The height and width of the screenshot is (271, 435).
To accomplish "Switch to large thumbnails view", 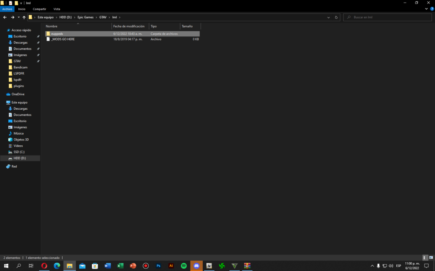I will point(431,257).
